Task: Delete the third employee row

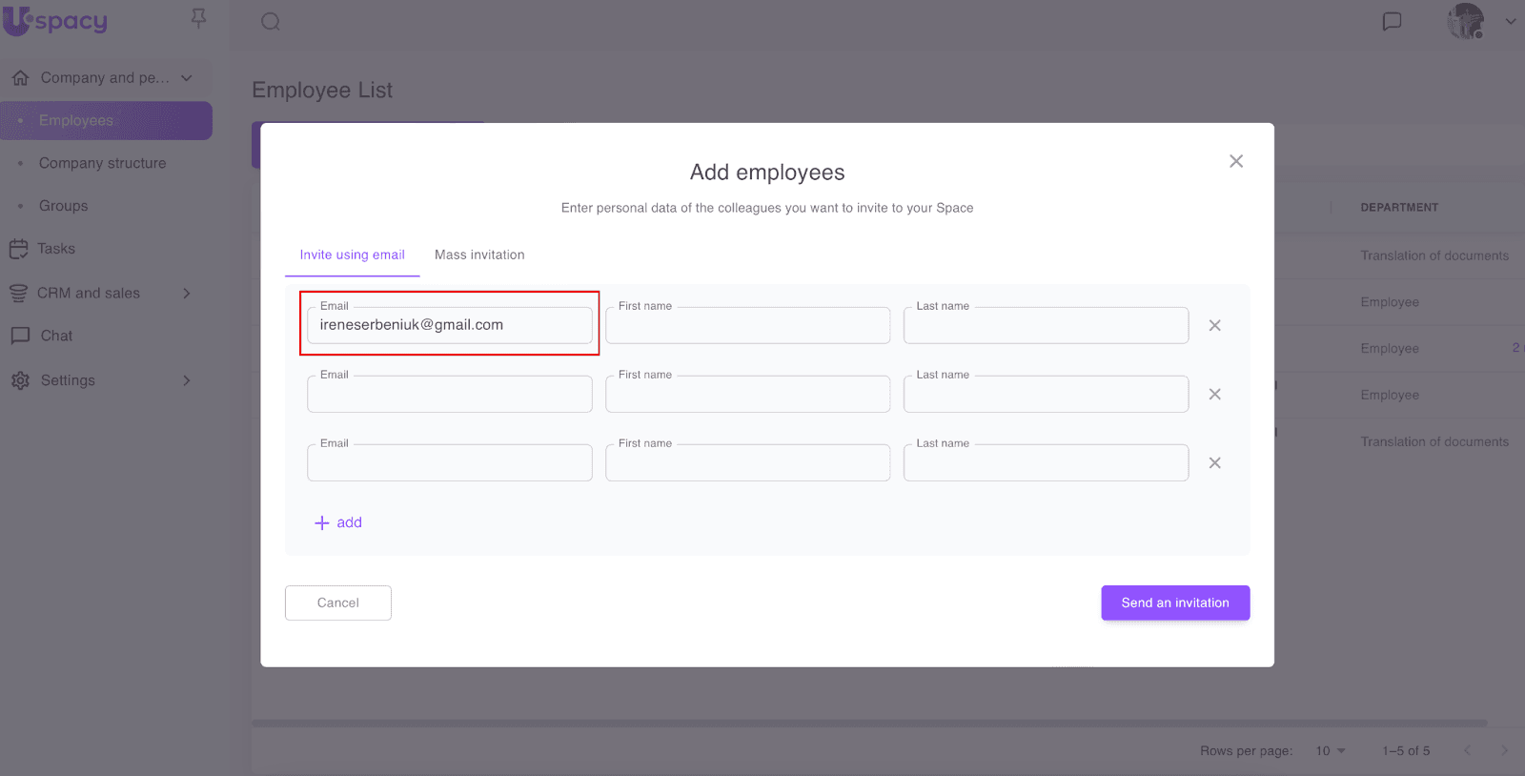Action: 1214,463
